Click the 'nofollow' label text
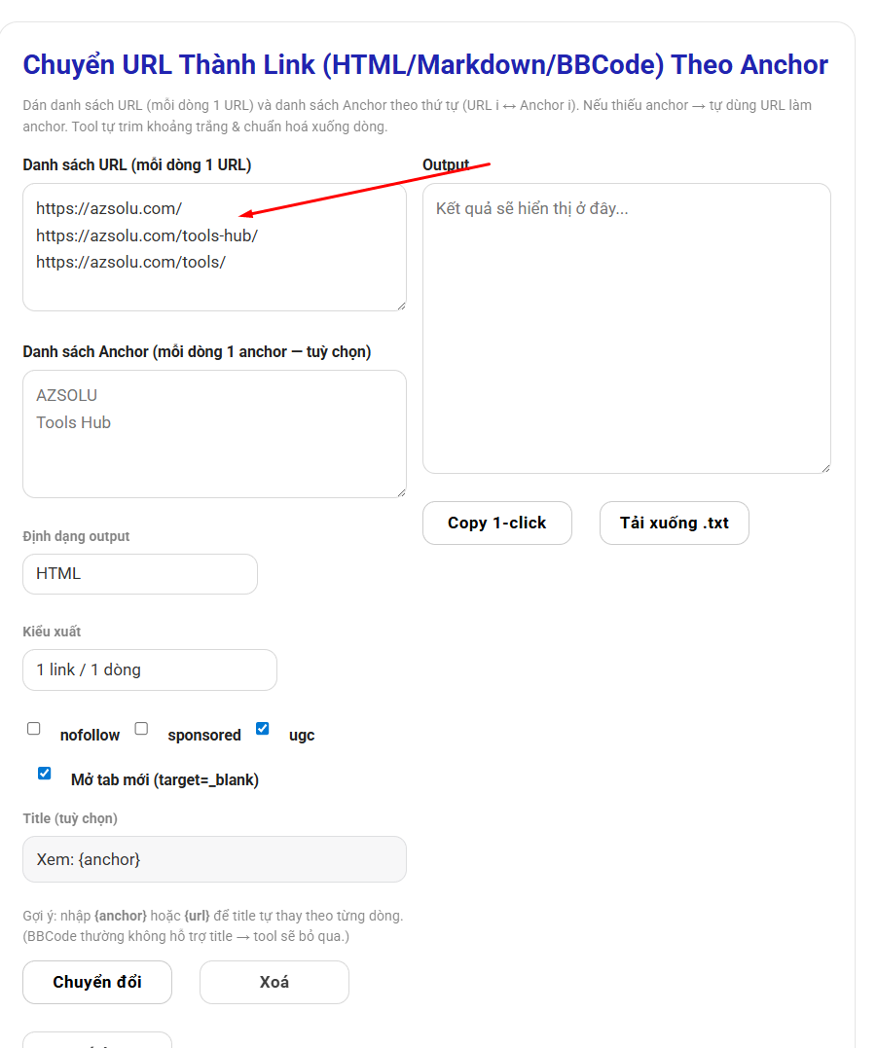Viewport: 877px width, 1048px height. [x=91, y=736]
